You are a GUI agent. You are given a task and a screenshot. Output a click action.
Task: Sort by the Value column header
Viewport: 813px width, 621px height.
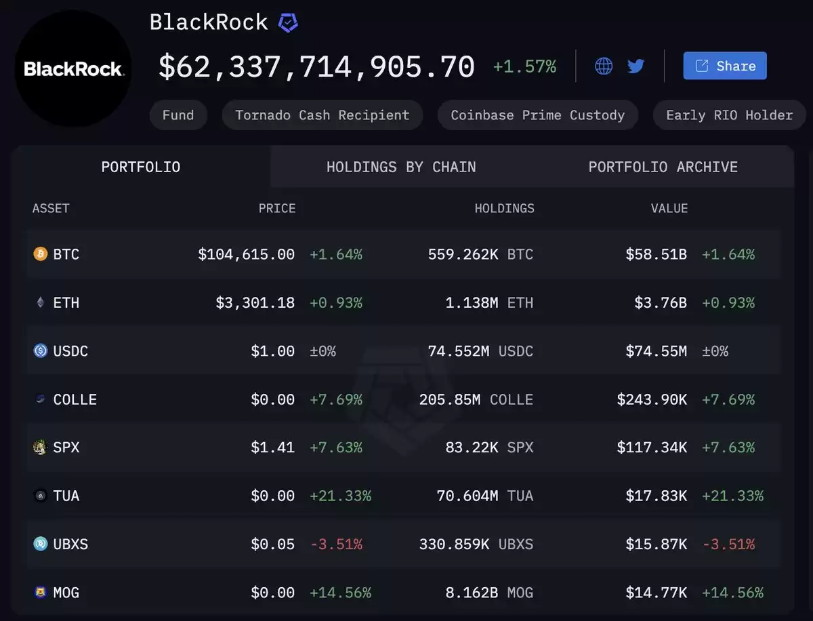(x=669, y=208)
